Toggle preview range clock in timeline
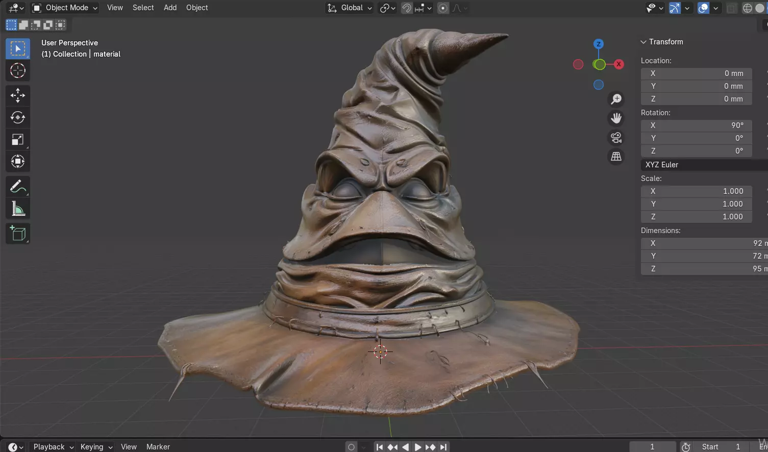 pyautogui.click(x=686, y=447)
